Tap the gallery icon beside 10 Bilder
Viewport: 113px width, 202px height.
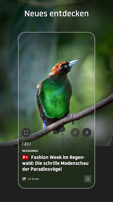click(24, 179)
